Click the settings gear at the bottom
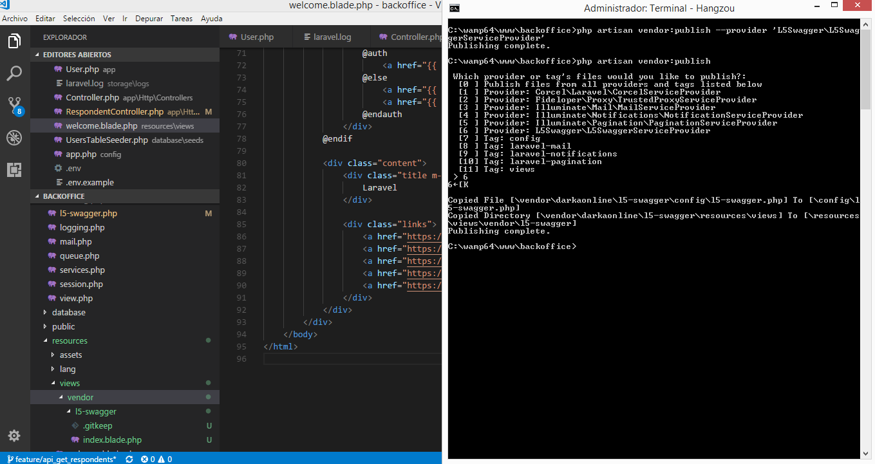The image size is (875, 464). coord(14,436)
